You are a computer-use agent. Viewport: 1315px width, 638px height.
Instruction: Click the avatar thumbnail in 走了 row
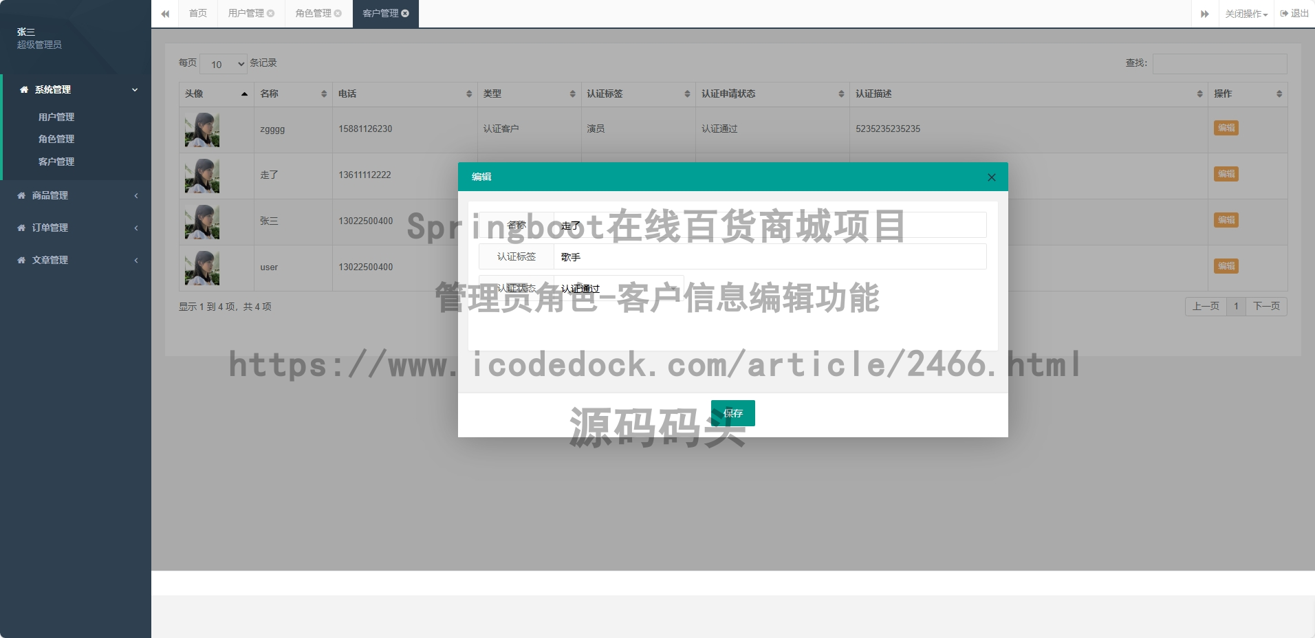pyautogui.click(x=202, y=176)
